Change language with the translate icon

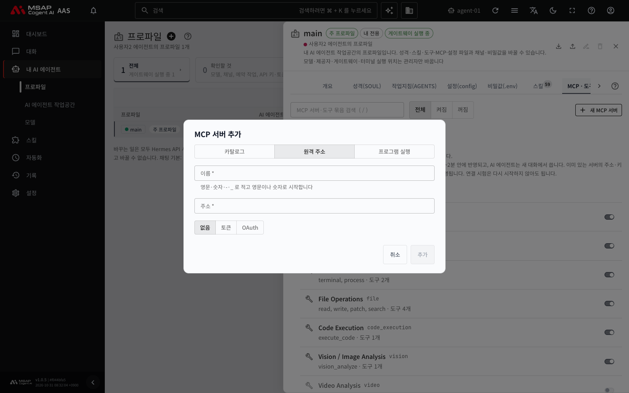point(534,10)
